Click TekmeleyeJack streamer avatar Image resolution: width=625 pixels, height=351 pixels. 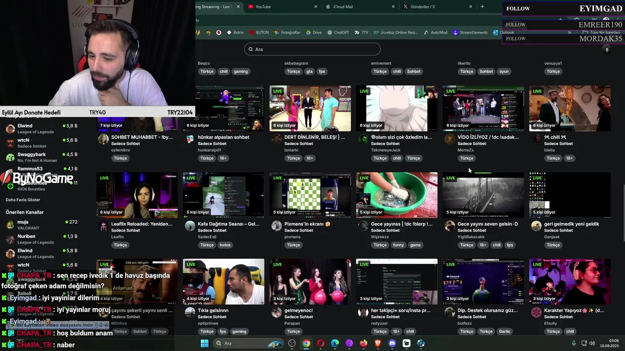(363, 139)
